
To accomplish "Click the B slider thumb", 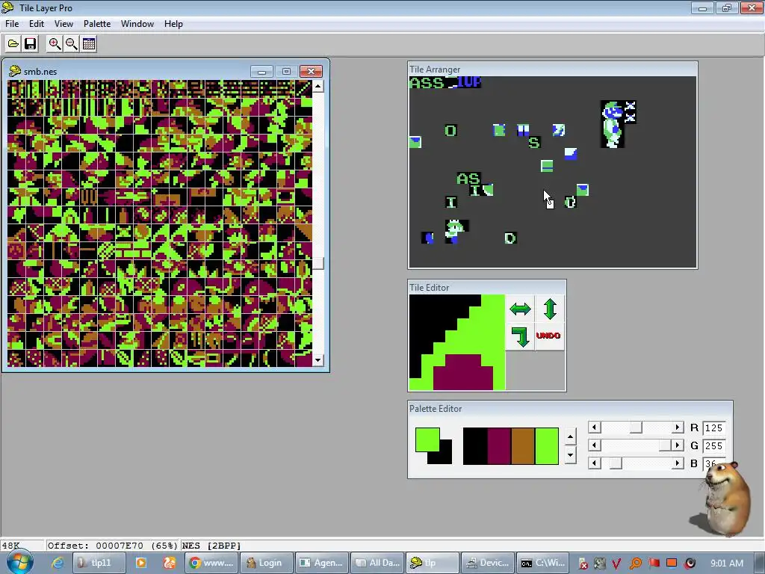I will pos(616,463).
